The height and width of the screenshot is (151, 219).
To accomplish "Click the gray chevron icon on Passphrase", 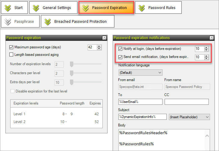I will point(8,22).
